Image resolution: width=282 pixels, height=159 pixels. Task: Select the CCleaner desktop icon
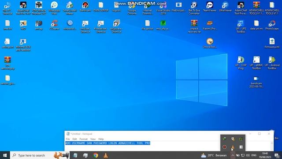54,25
